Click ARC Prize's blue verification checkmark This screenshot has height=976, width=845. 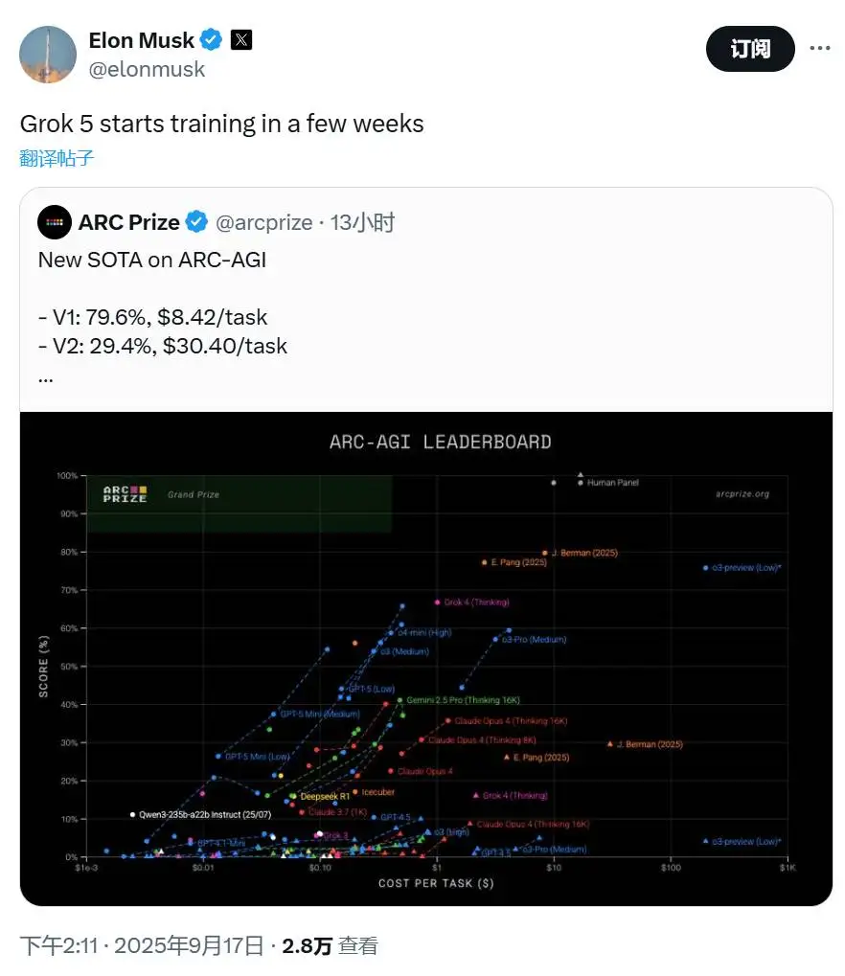tap(197, 221)
